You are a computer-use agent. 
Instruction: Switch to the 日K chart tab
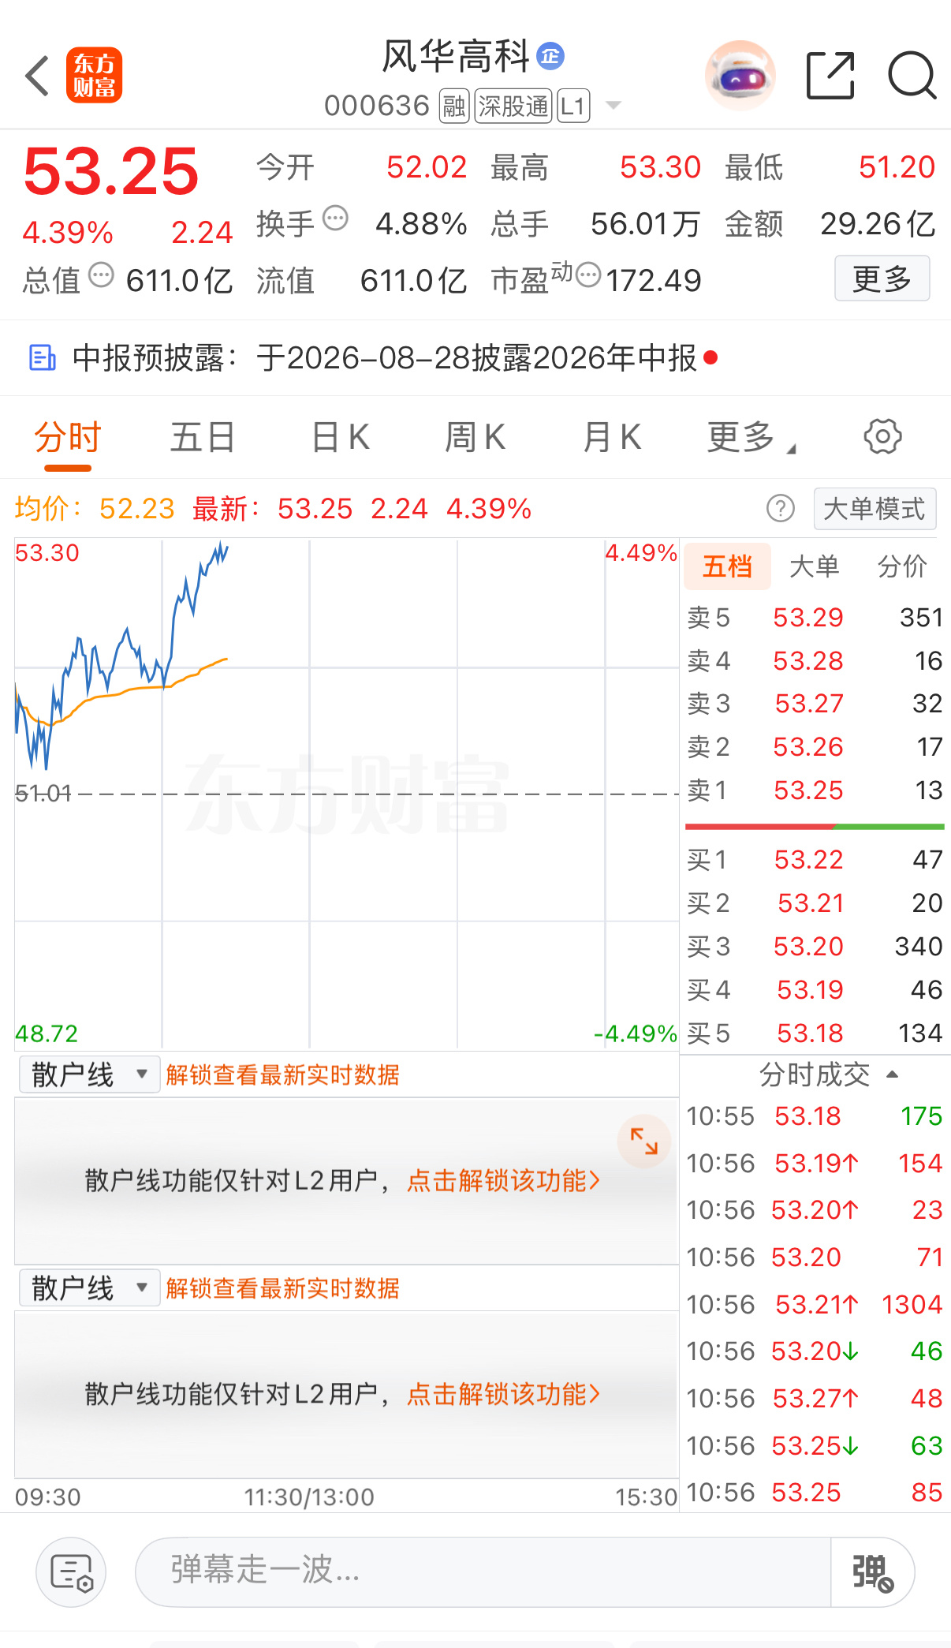pyautogui.click(x=341, y=437)
